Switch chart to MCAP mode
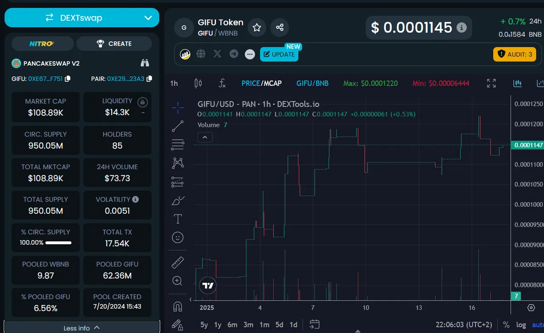 point(272,83)
